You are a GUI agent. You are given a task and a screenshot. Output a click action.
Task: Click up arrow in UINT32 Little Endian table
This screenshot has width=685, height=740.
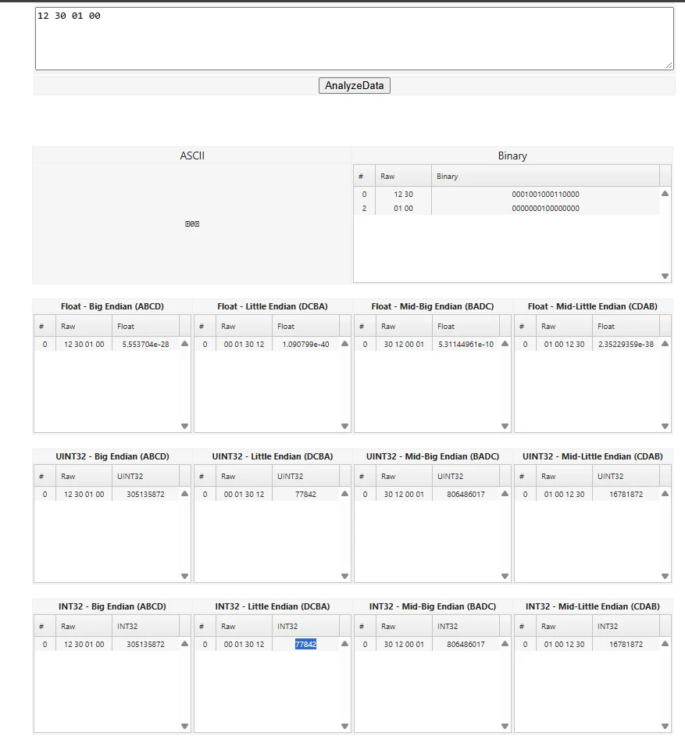coord(345,494)
